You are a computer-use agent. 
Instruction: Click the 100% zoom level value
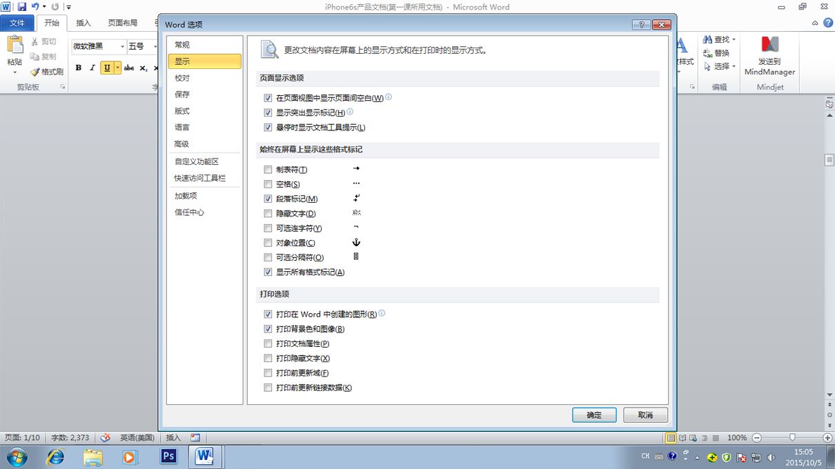(x=737, y=438)
